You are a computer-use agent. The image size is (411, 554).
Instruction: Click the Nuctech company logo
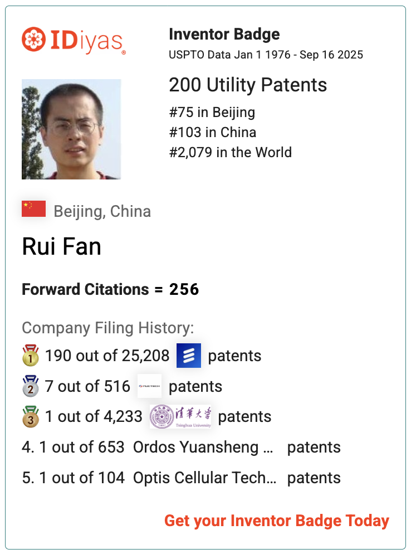(149, 386)
